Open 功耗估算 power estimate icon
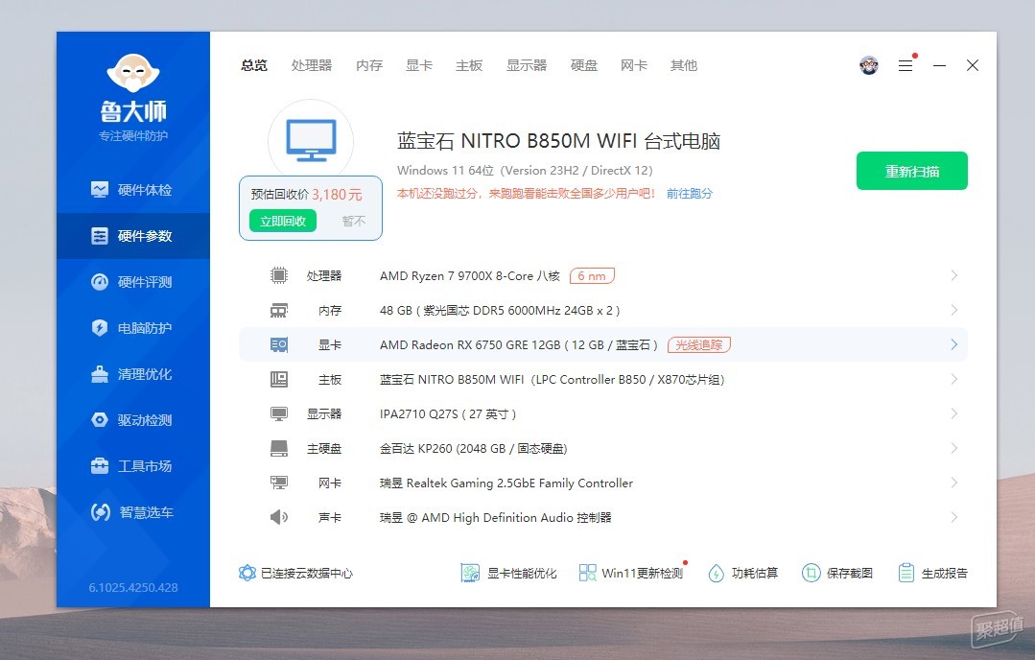This screenshot has height=660, width=1035. point(717,573)
